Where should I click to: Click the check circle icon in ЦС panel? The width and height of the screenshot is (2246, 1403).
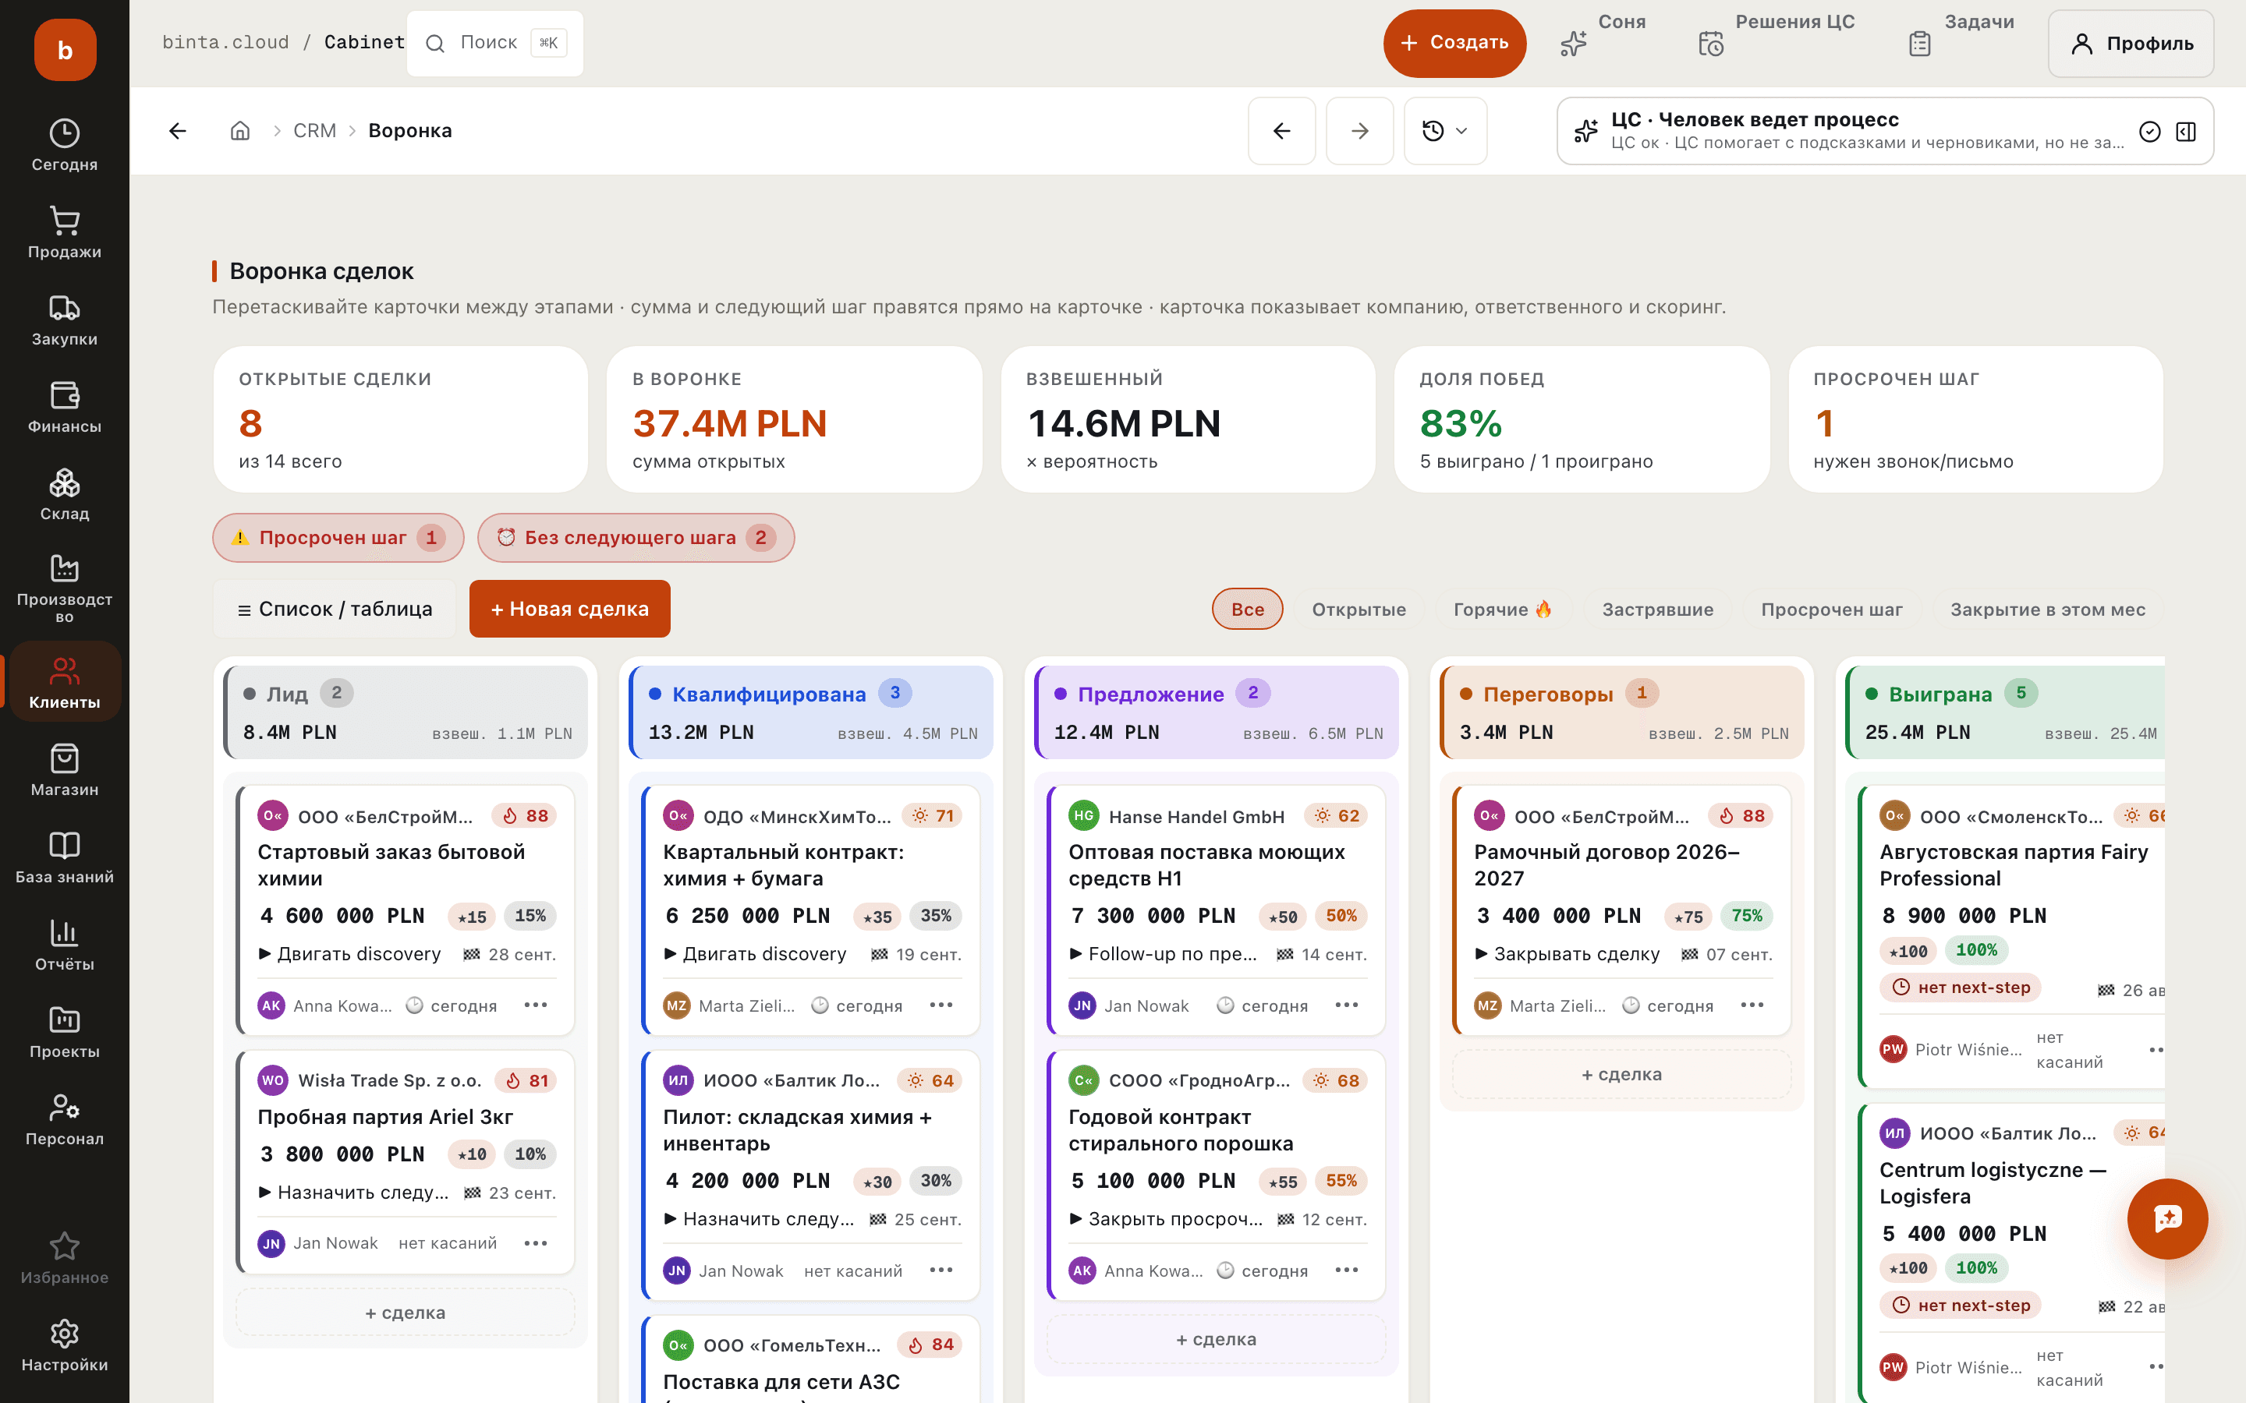pos(2149,132)
